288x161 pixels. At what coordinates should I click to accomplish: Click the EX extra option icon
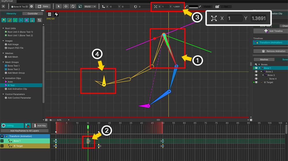217,7
